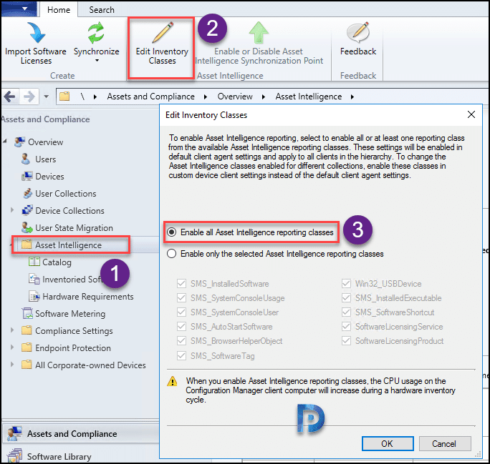The image size is (490, 464).
Task: Open breadcrumb arrow after Overview
Action: 264,97
